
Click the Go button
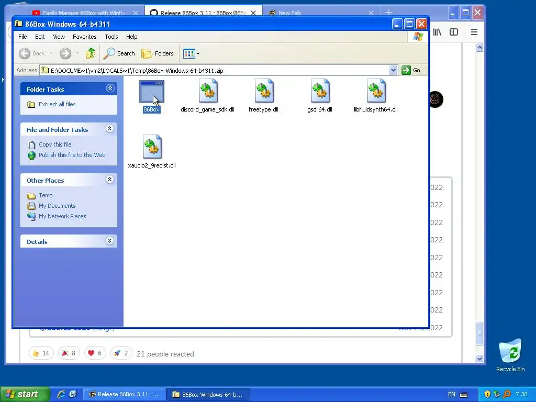pyautogui.click(x=411, y=70)
